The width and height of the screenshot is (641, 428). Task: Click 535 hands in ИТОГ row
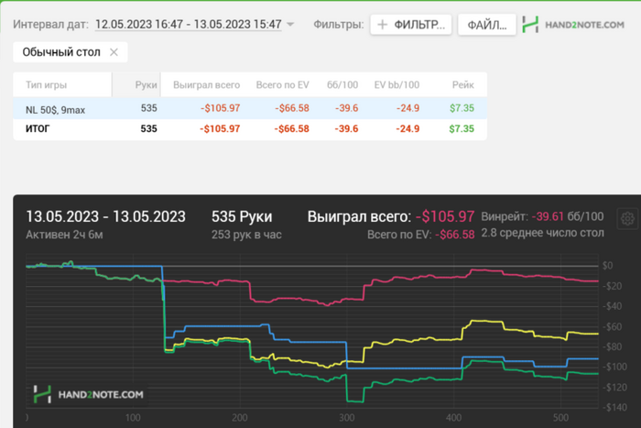(148, 129)
